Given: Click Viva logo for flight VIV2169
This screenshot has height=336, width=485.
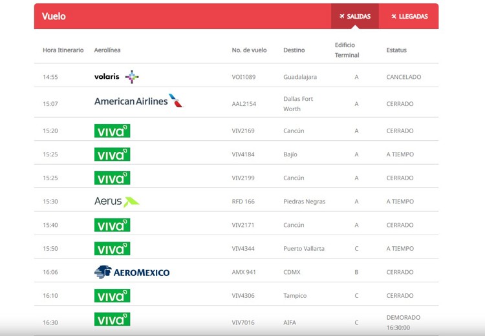Looking at the screenshot, I should tap(112, 131).
